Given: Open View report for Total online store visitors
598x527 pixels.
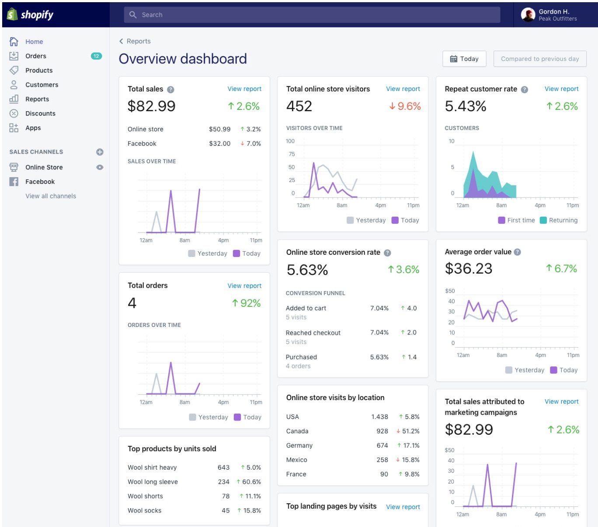Looking at the screenshot, I should (x=403, y=89).
